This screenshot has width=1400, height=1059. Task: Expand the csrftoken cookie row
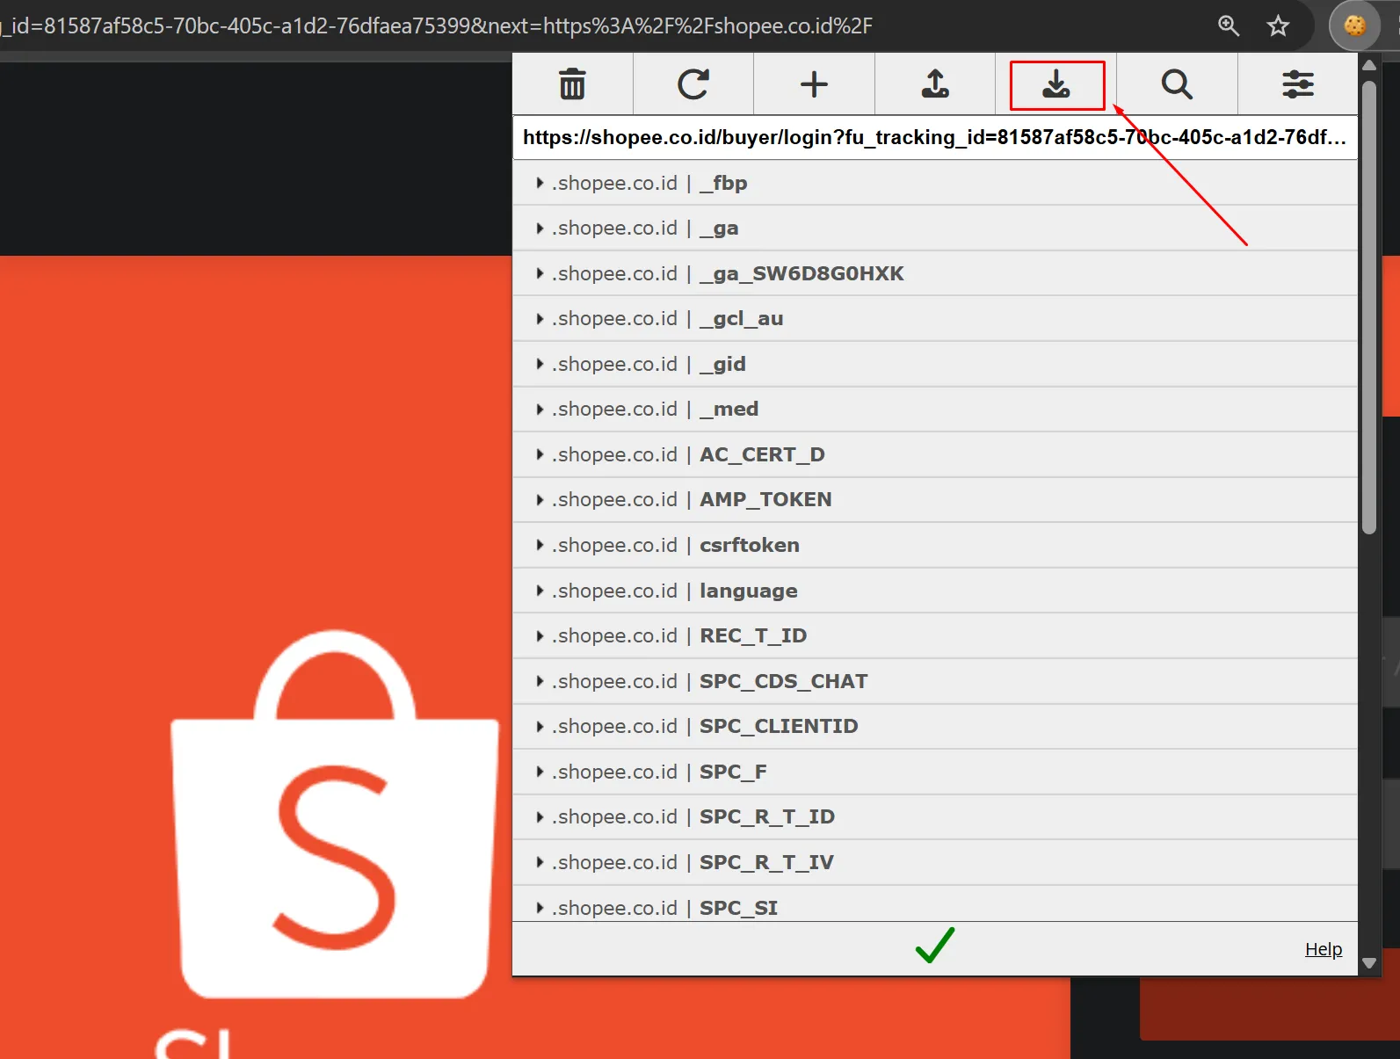935,545
